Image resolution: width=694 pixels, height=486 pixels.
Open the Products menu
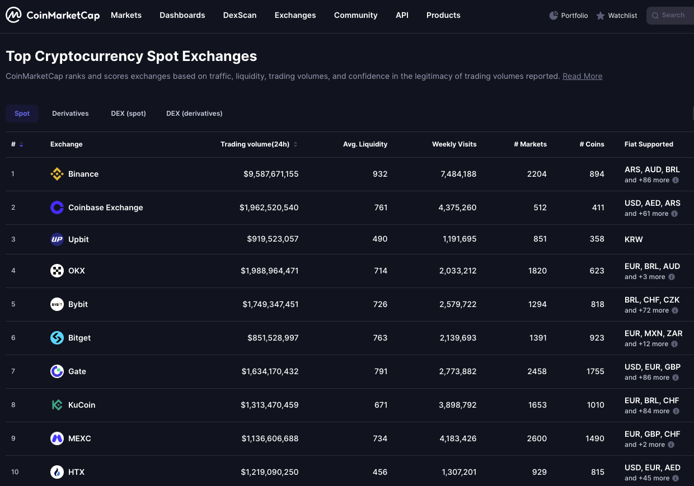[x=443, y=15]
